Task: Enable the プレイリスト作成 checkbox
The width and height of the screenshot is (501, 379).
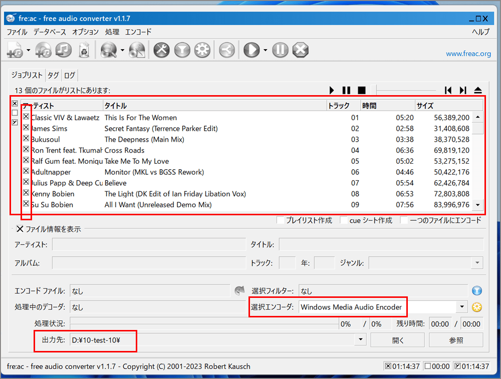Action: pos(281,220)
